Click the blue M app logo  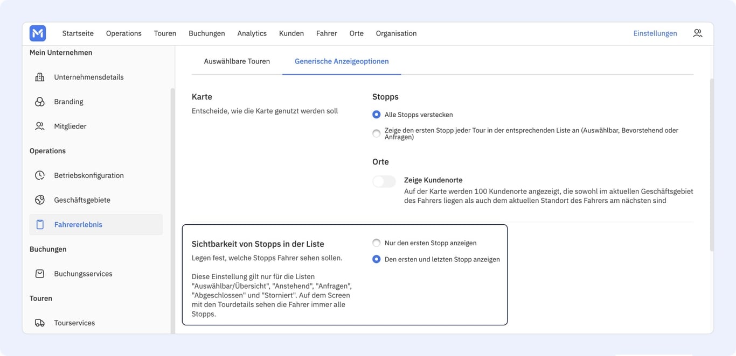[38, 33]
